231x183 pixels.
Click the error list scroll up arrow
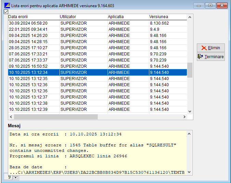(190, 17)
